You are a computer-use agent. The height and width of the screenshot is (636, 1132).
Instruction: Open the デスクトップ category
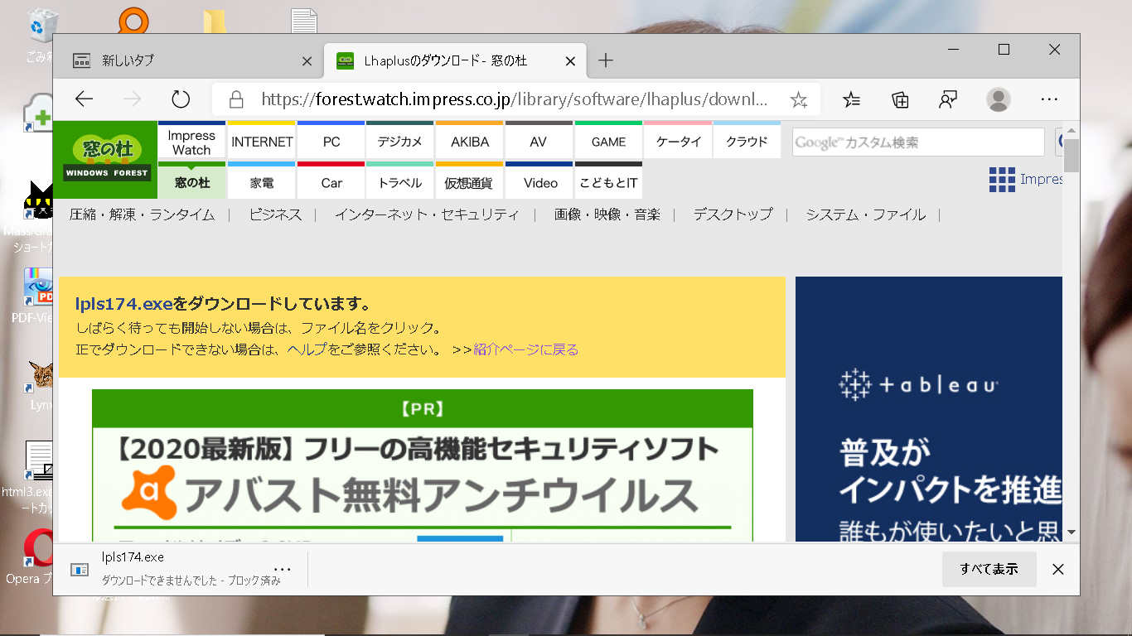point(733,214)
